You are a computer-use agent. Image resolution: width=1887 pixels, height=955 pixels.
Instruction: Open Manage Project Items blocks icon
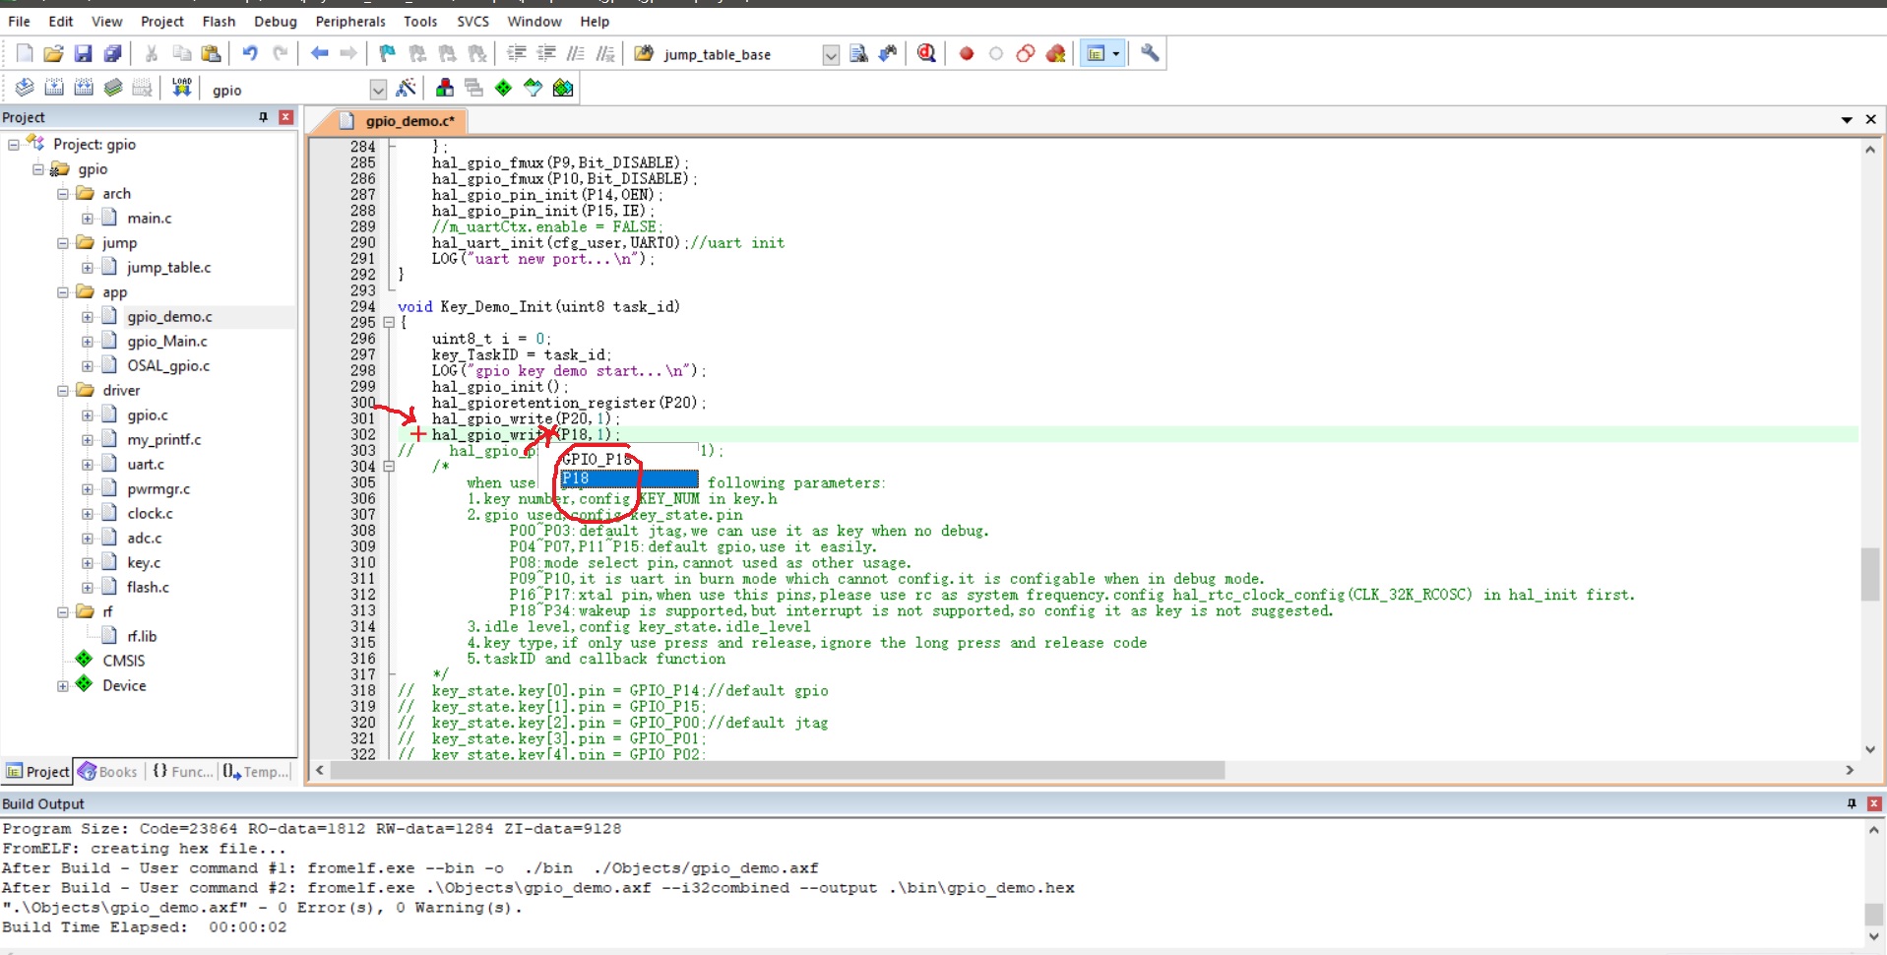tap(445, 89)
